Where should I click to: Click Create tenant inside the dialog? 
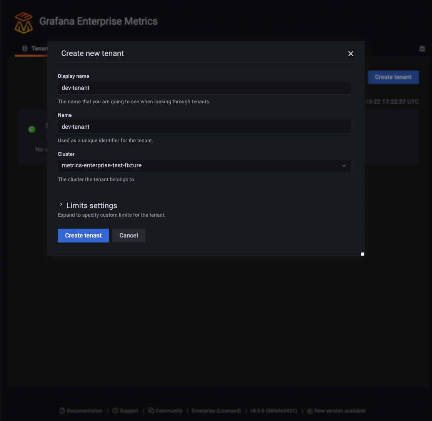83,235
